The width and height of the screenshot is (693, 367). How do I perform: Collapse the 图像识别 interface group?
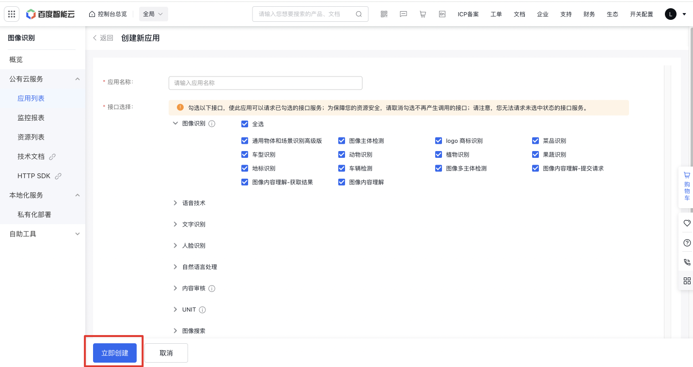[175, 123]
